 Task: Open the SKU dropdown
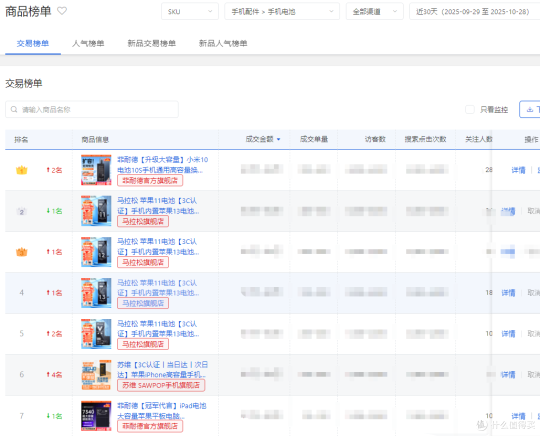(190, 11)
